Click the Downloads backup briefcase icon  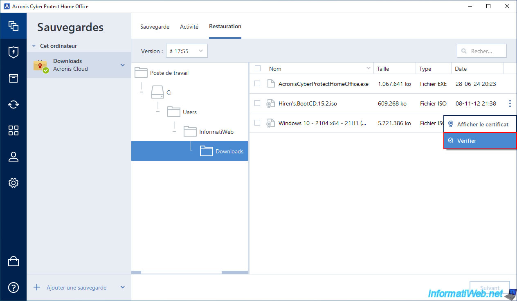pos(41,66)
